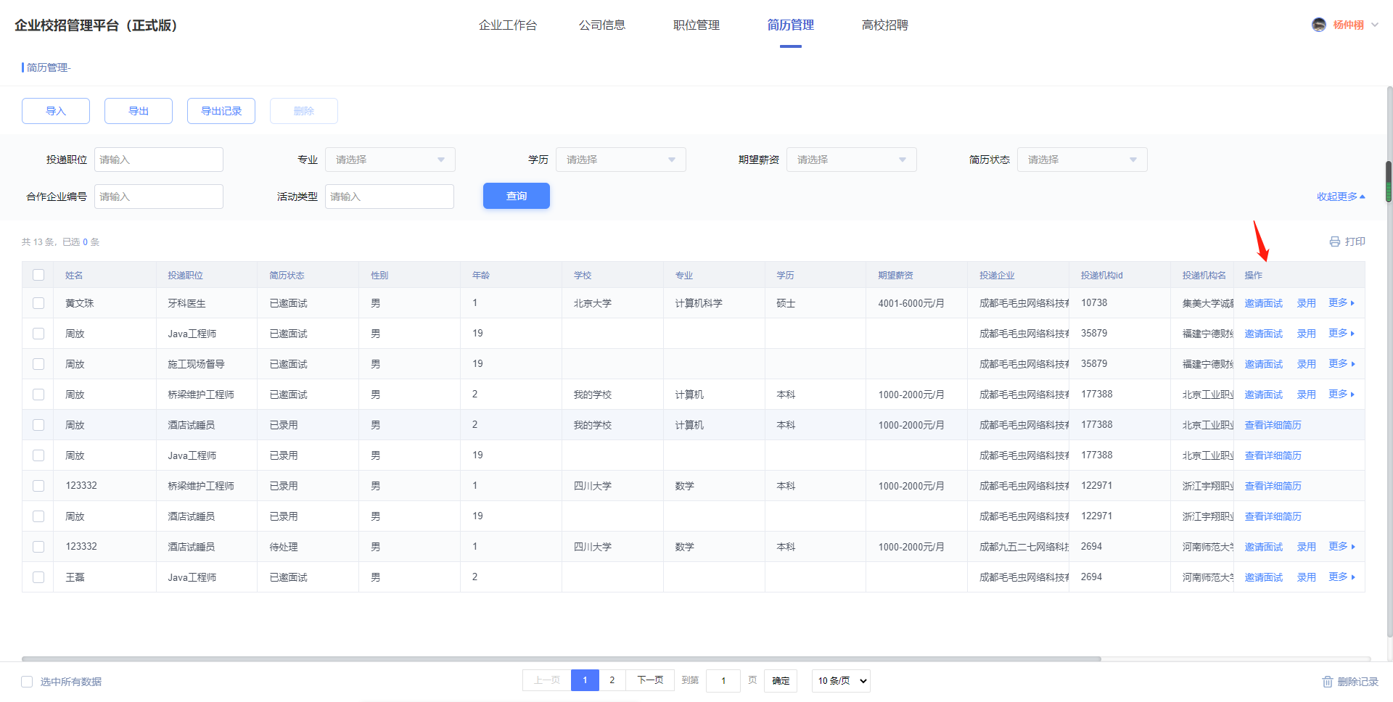Switch to the 职位管理 tab
Image resolution: width=1393 pixels, height=702 pixels.
point(696,25)
